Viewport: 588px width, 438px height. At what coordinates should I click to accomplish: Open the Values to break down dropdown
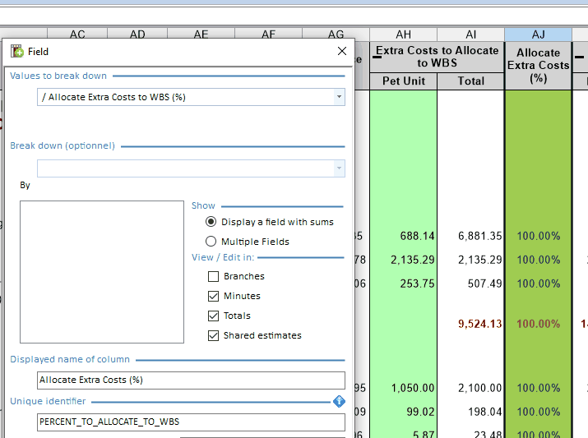(x=339, y=97)
